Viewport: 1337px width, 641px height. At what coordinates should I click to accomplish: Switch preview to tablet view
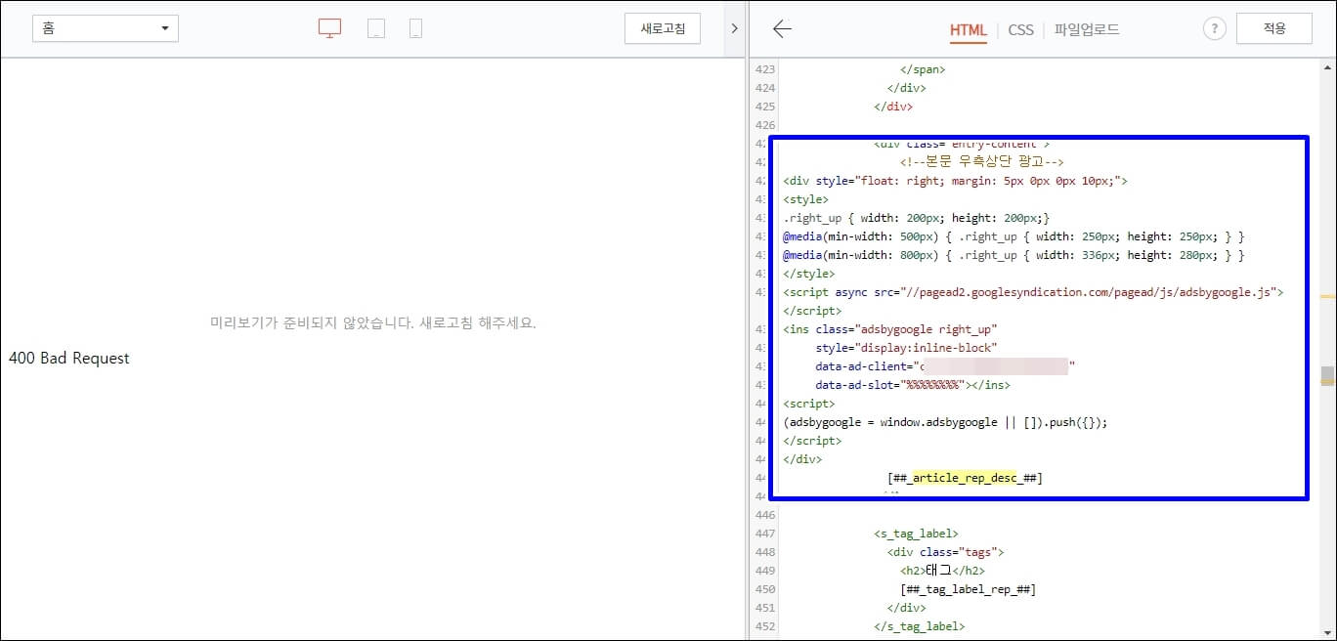click(376, 28)
